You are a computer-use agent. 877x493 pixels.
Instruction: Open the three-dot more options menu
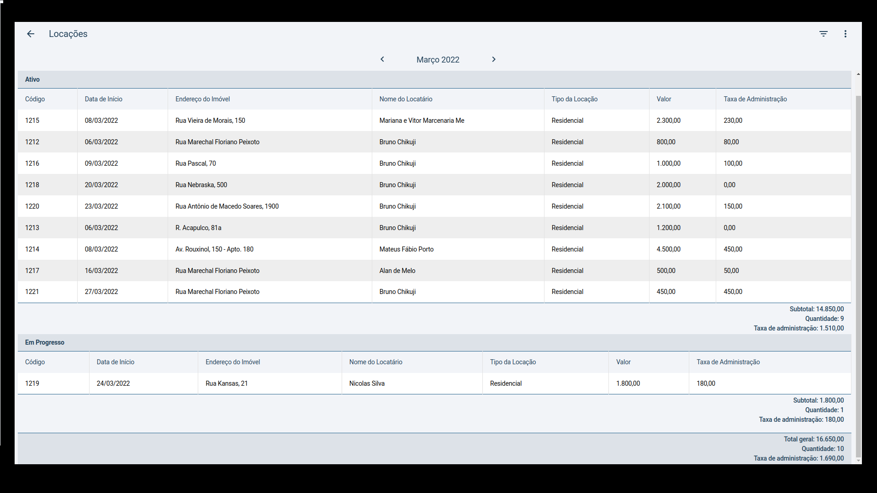[x=845, y=34]
